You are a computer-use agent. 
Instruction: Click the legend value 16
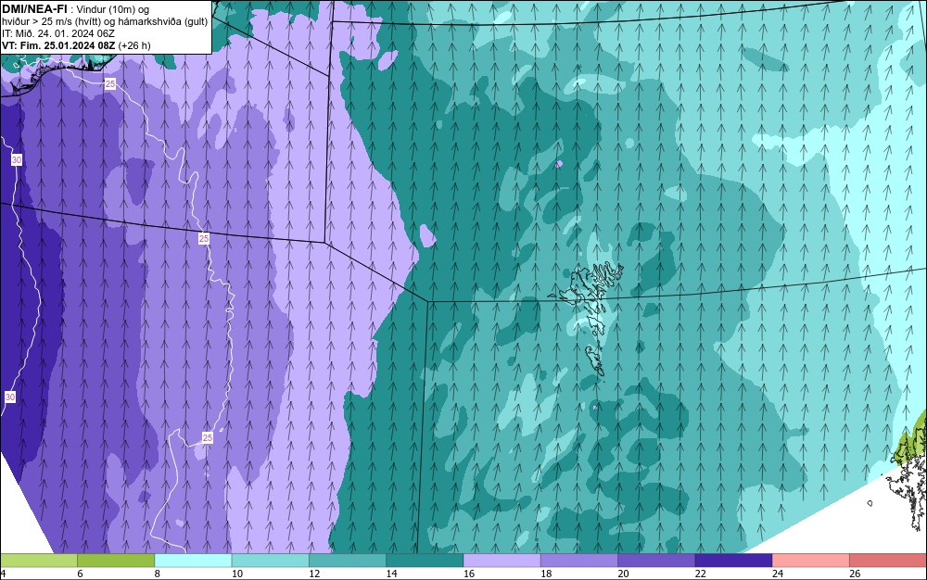point(469,574)
